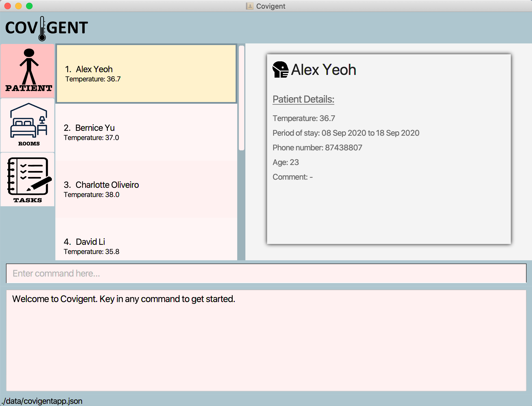Click the Period of stay line
The width and height of the screenshot is (532, 406).
pos(346,133)
